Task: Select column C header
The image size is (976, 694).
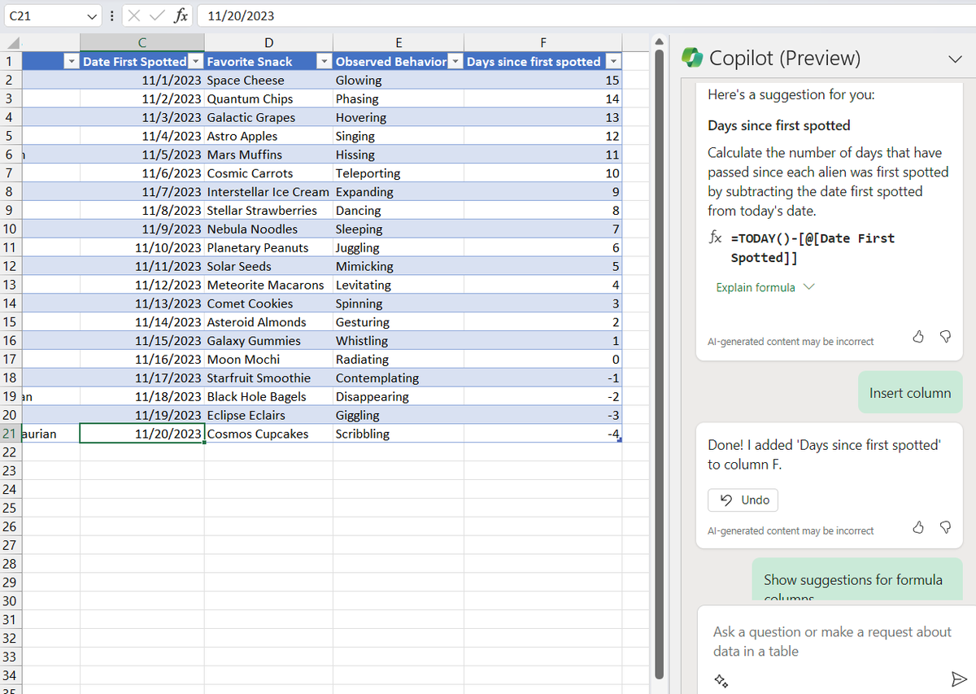Action: [142, 43]
